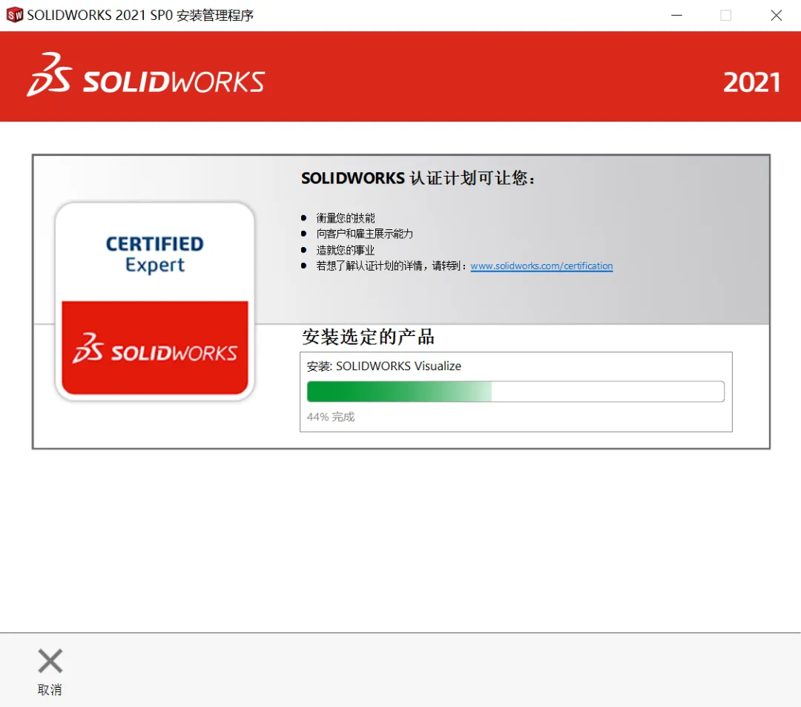Click the red SOLIDWORKS logo on badge

pos(155,347)
